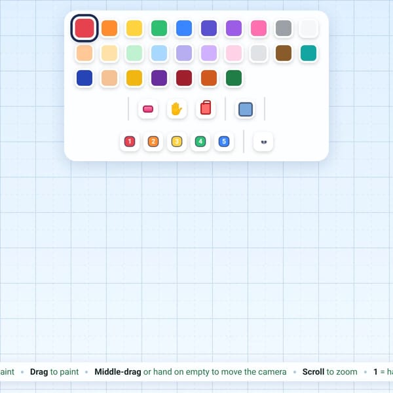Viewport: 393px width, 393px height.
Task: Pick the medium gray color swatch
Action: [x=284, y=28]
